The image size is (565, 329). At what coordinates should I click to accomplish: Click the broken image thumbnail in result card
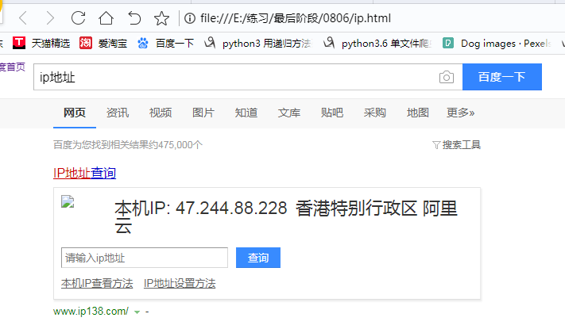pos(68,201)
